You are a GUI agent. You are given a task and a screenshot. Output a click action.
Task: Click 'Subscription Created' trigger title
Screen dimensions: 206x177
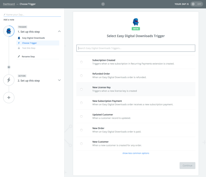(x=104, y=60)
